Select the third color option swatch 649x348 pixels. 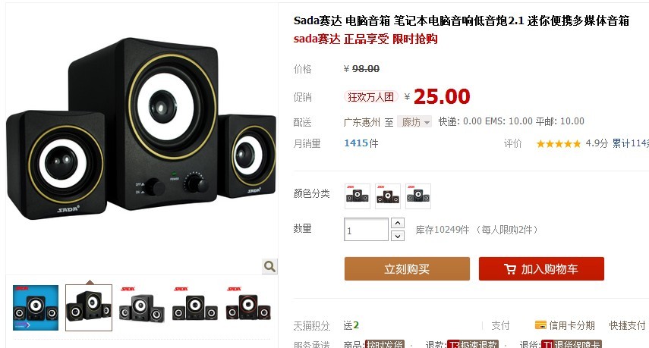418,196
